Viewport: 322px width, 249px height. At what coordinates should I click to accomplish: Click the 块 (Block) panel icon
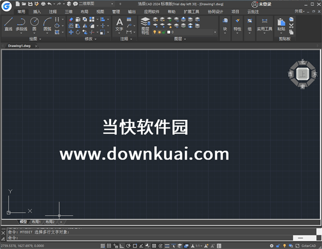(225, 24)
